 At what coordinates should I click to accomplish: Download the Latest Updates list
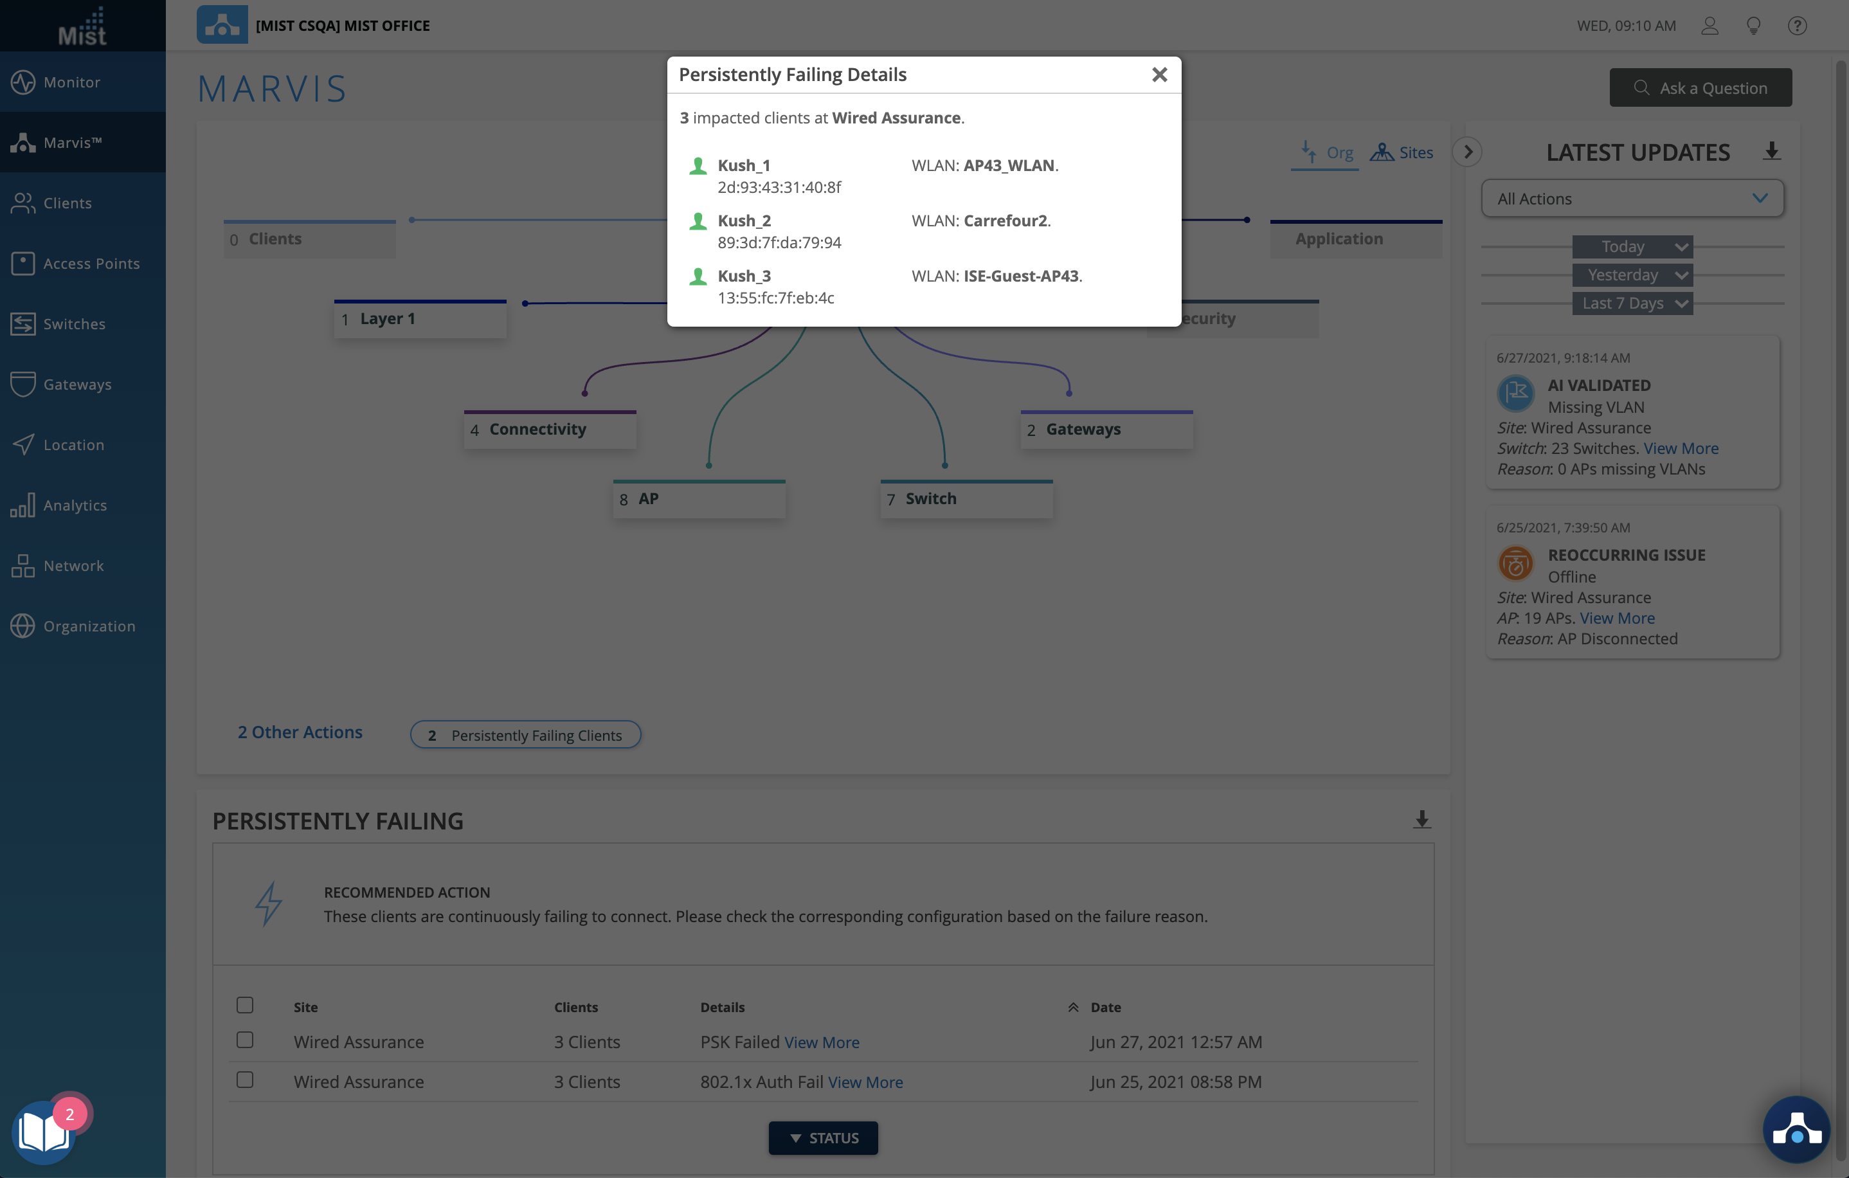[1771, 151]
